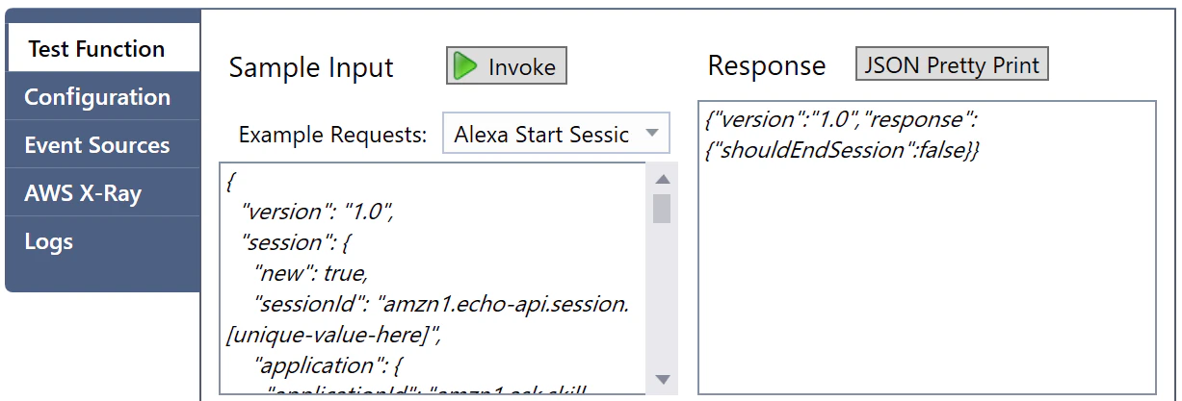Expand the Example Requests dropdown arrow
Screen dimensions: 1182x401
point(652,133)
